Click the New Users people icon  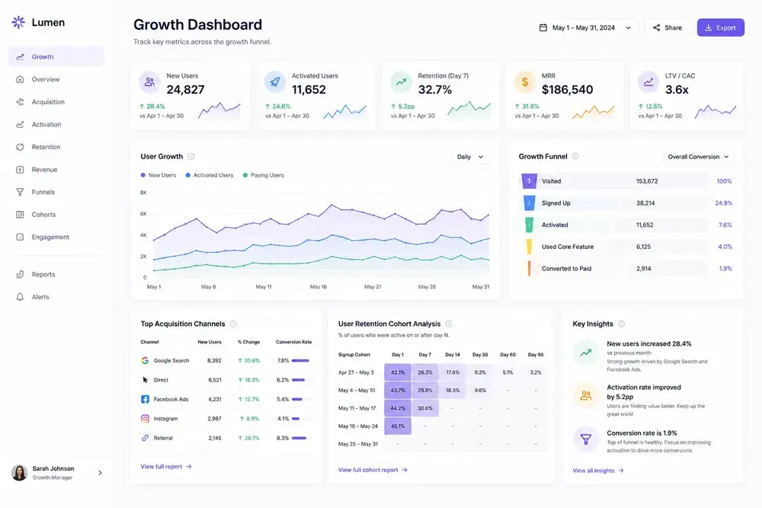point(149,82)
